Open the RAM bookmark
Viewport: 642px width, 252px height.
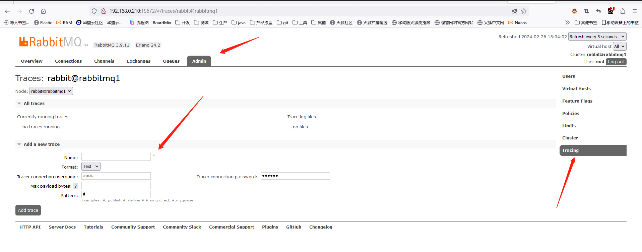click(64, 22)
